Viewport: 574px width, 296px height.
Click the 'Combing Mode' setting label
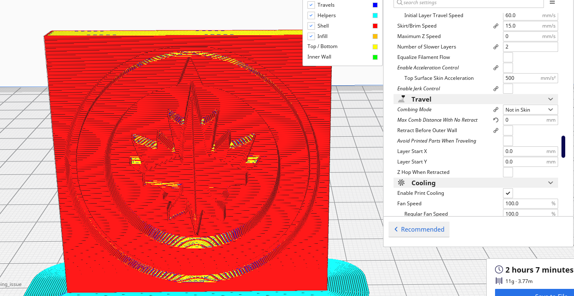[414, 110]
